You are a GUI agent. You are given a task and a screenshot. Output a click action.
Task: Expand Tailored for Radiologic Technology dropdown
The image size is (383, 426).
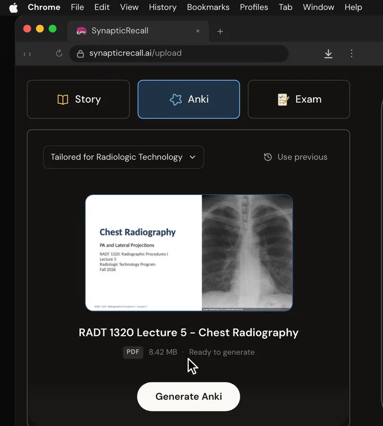(124, 157)
